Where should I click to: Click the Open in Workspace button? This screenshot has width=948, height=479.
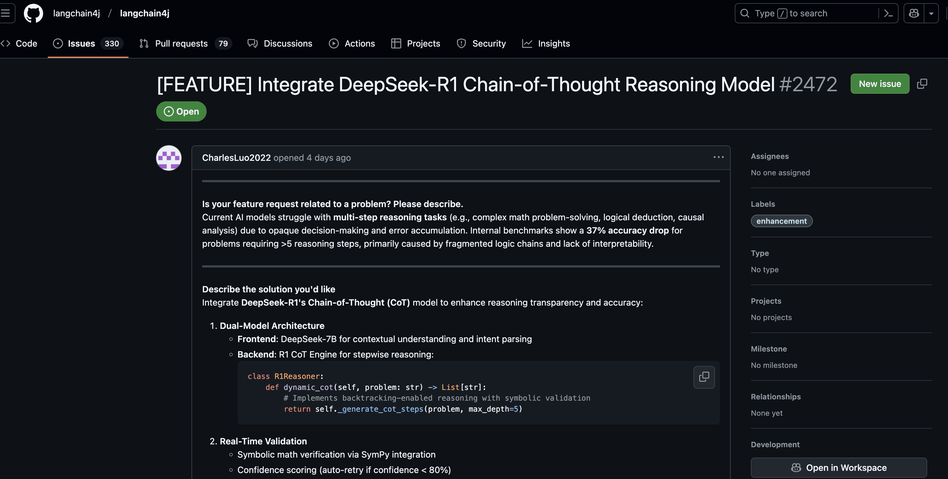click(x=839, y=468)
